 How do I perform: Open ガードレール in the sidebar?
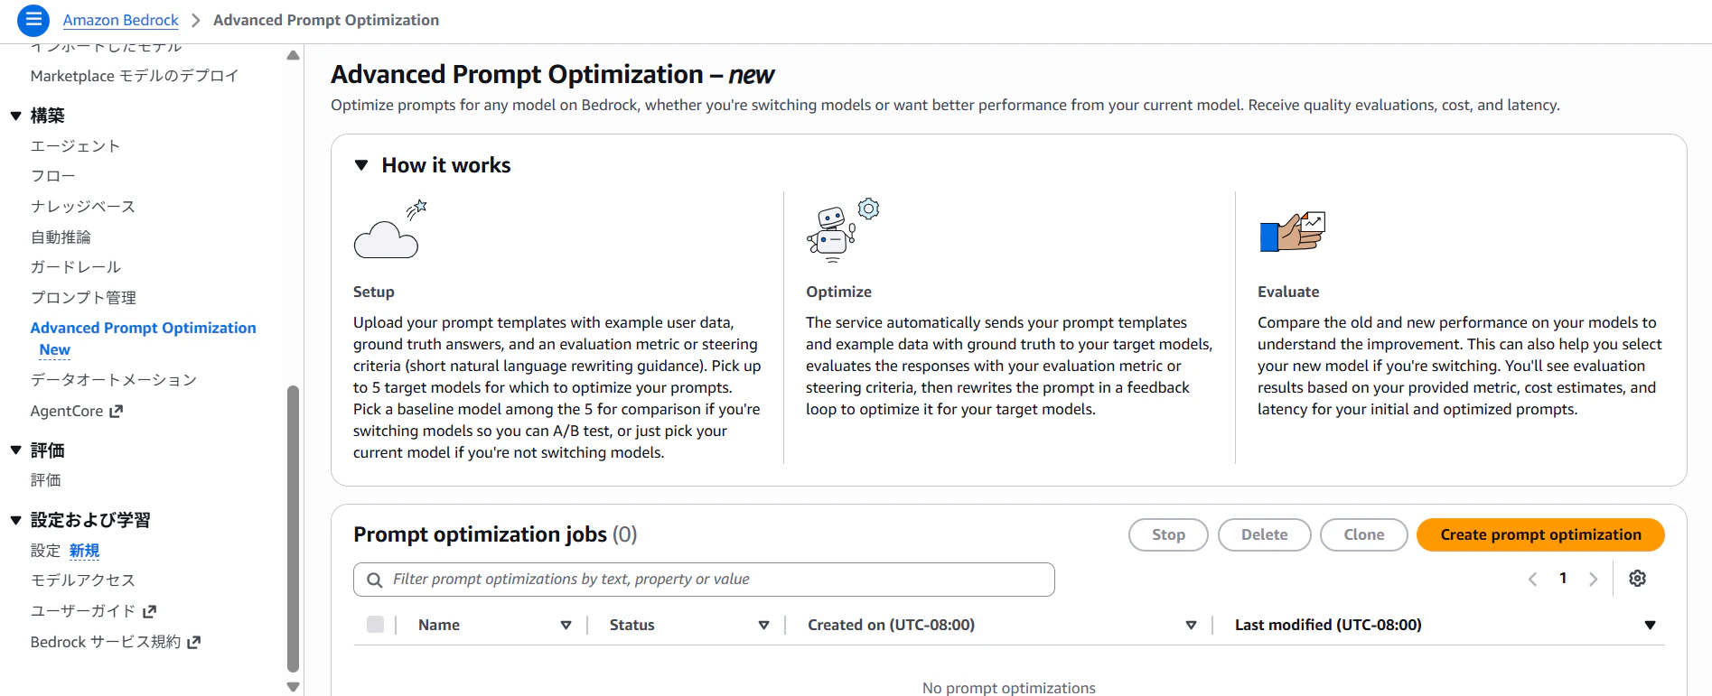click(76, 267)
